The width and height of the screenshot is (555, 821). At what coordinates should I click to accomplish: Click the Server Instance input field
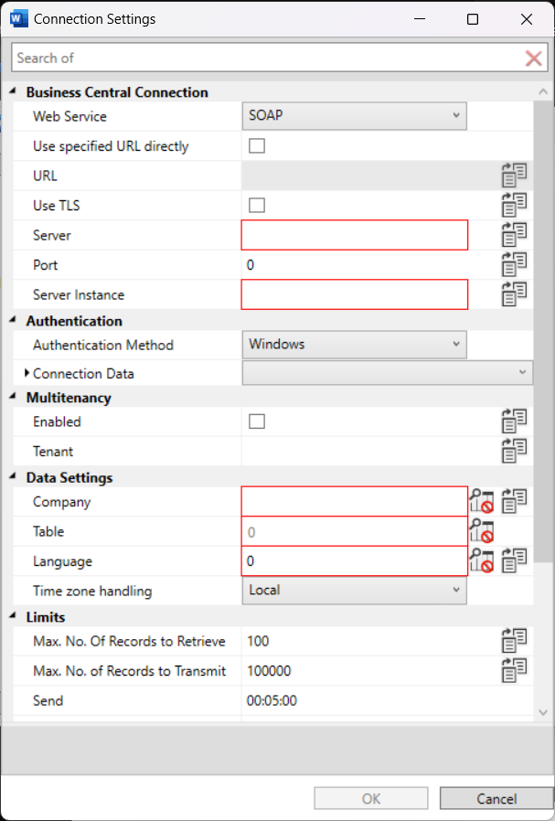coord(355,294)
